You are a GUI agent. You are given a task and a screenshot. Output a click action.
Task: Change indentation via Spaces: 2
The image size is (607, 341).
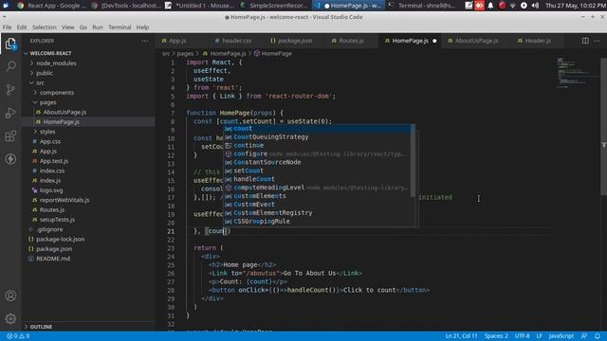tap(496, 336)
